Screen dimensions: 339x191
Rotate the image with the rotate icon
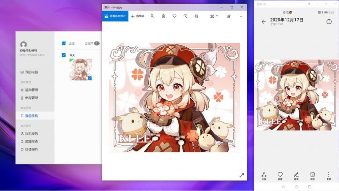pos(185,16)
